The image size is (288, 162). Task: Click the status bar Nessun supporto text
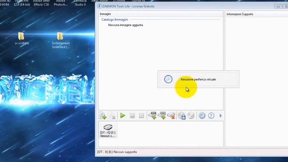tap(125, 152)
